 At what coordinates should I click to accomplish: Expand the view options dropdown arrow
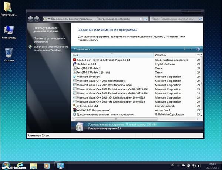(191, 49)
